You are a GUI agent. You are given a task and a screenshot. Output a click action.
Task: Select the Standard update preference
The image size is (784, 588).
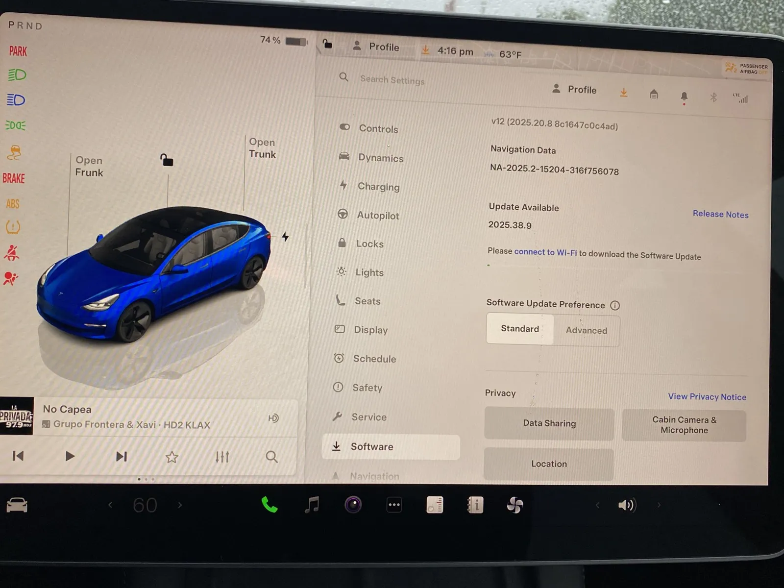[520, 329]
